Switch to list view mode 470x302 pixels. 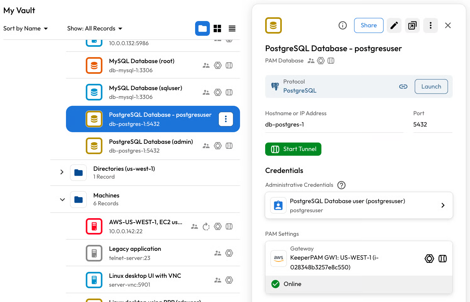click(232, 29)
